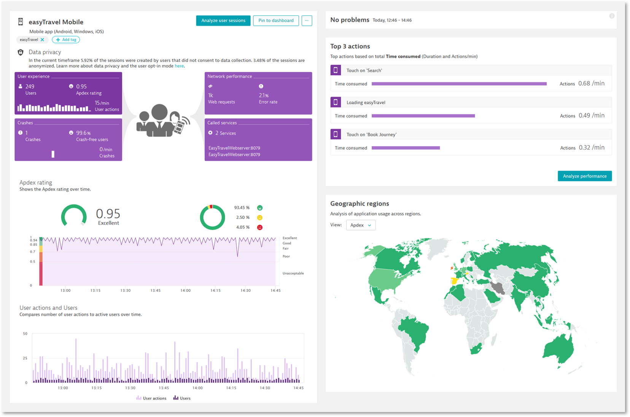Viewport: 630px width, 417px height.
Task: Click the green satisfied smiley icon at 93.45 %
Action: pyautogui.click(x=260, y=208)
